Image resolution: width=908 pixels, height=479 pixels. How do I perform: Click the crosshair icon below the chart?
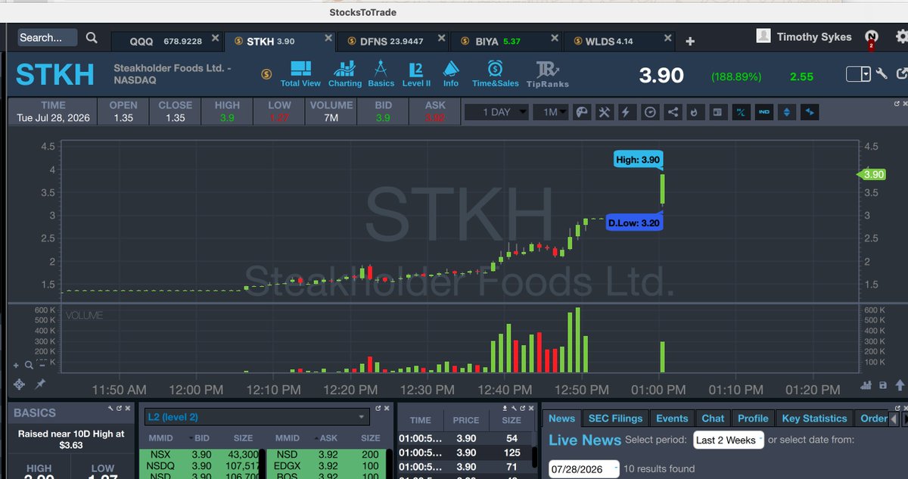[x=20, y=384]
